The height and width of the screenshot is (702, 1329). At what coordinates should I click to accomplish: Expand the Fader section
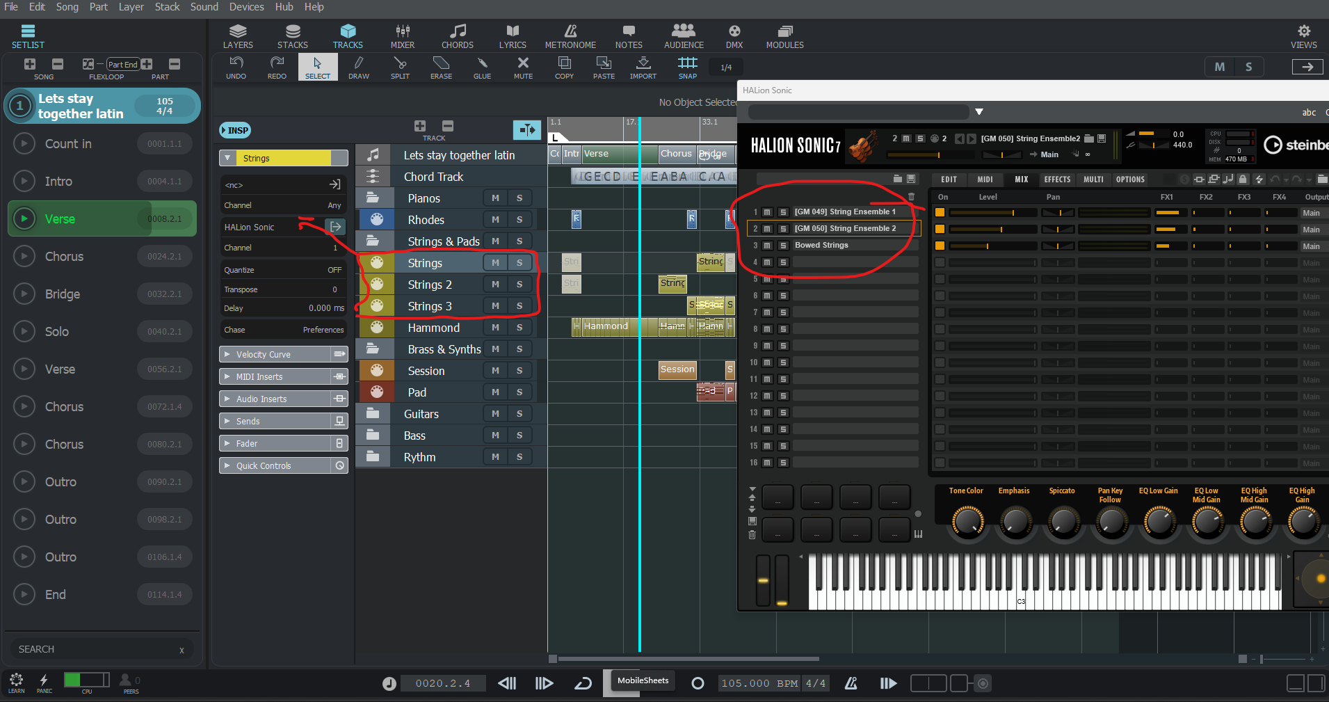point(227,444)
